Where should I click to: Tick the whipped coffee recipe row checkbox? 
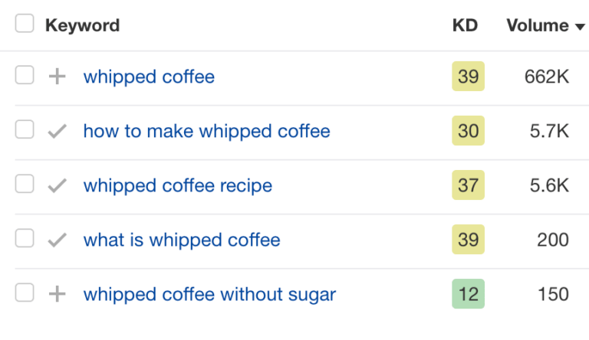click(x=25, y=185)
